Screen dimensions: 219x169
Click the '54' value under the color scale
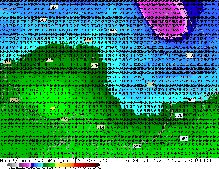(99, 168)
